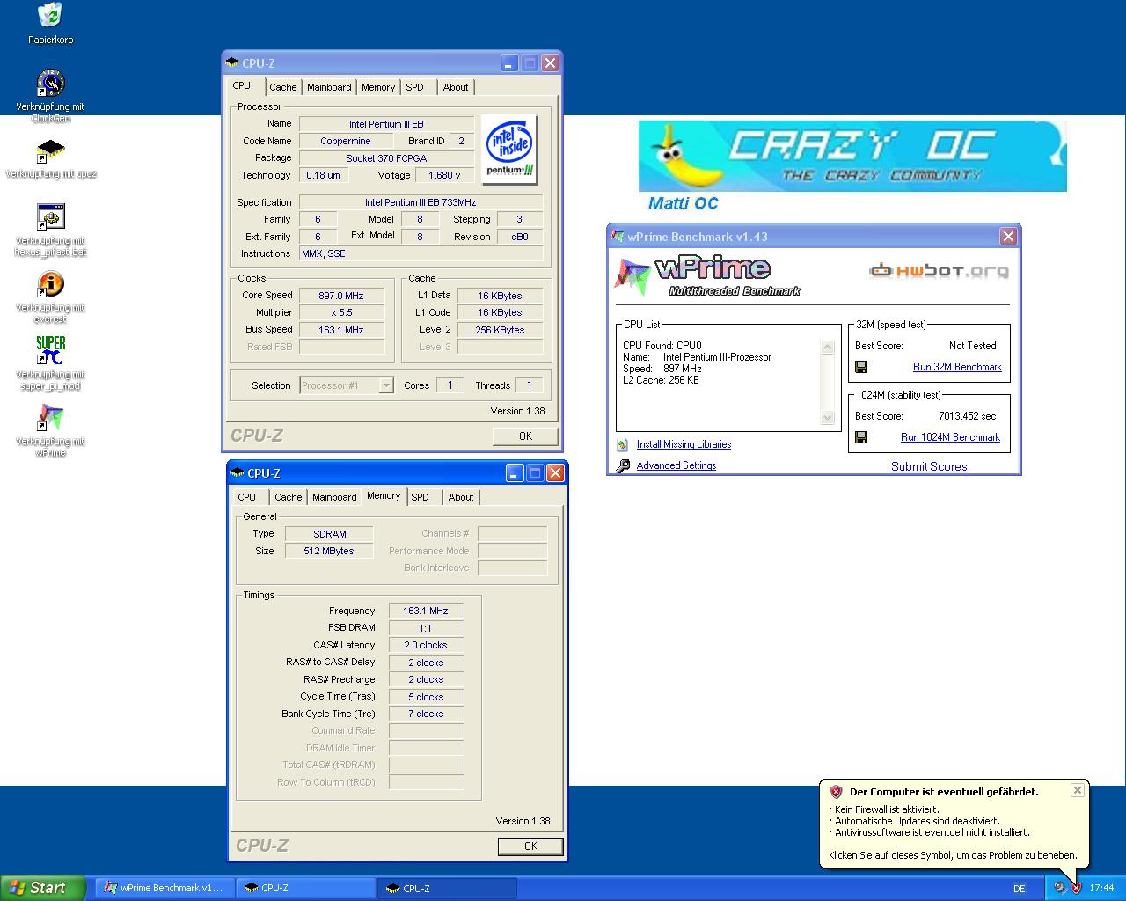
Task: Click the Multiplier field showing x 5.5
Action: (341, 313)
